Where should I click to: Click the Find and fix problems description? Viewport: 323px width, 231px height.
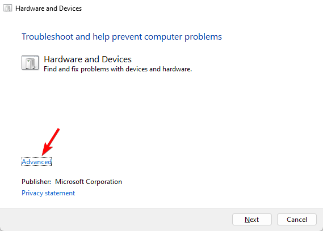pos(118,69)
